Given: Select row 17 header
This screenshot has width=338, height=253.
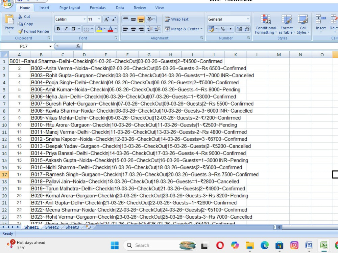Looking at the screenshot, I should [x=4, y=174].
